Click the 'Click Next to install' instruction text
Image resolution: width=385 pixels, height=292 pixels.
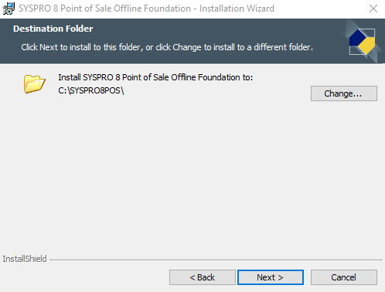click(167, 47)
